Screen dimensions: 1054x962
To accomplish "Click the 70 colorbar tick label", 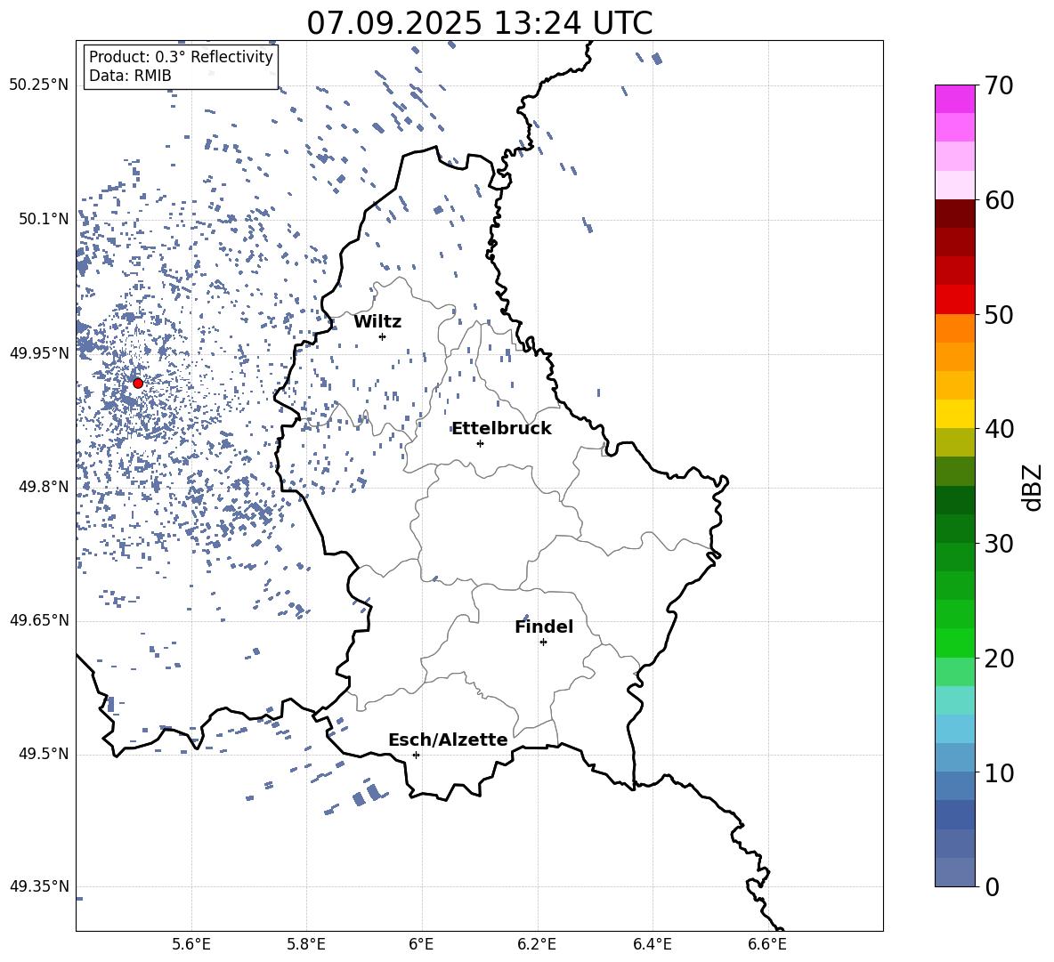I will (999, 85).
